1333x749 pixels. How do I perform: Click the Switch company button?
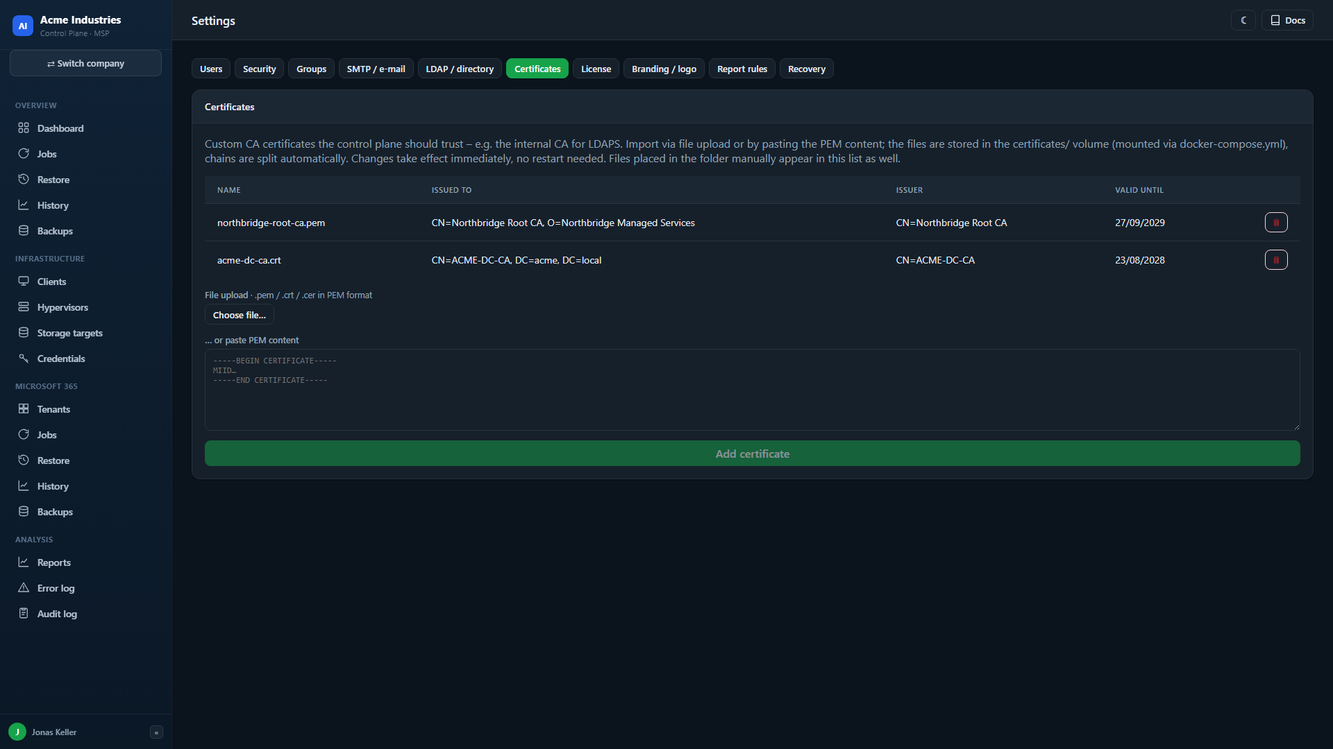[85, 63]
